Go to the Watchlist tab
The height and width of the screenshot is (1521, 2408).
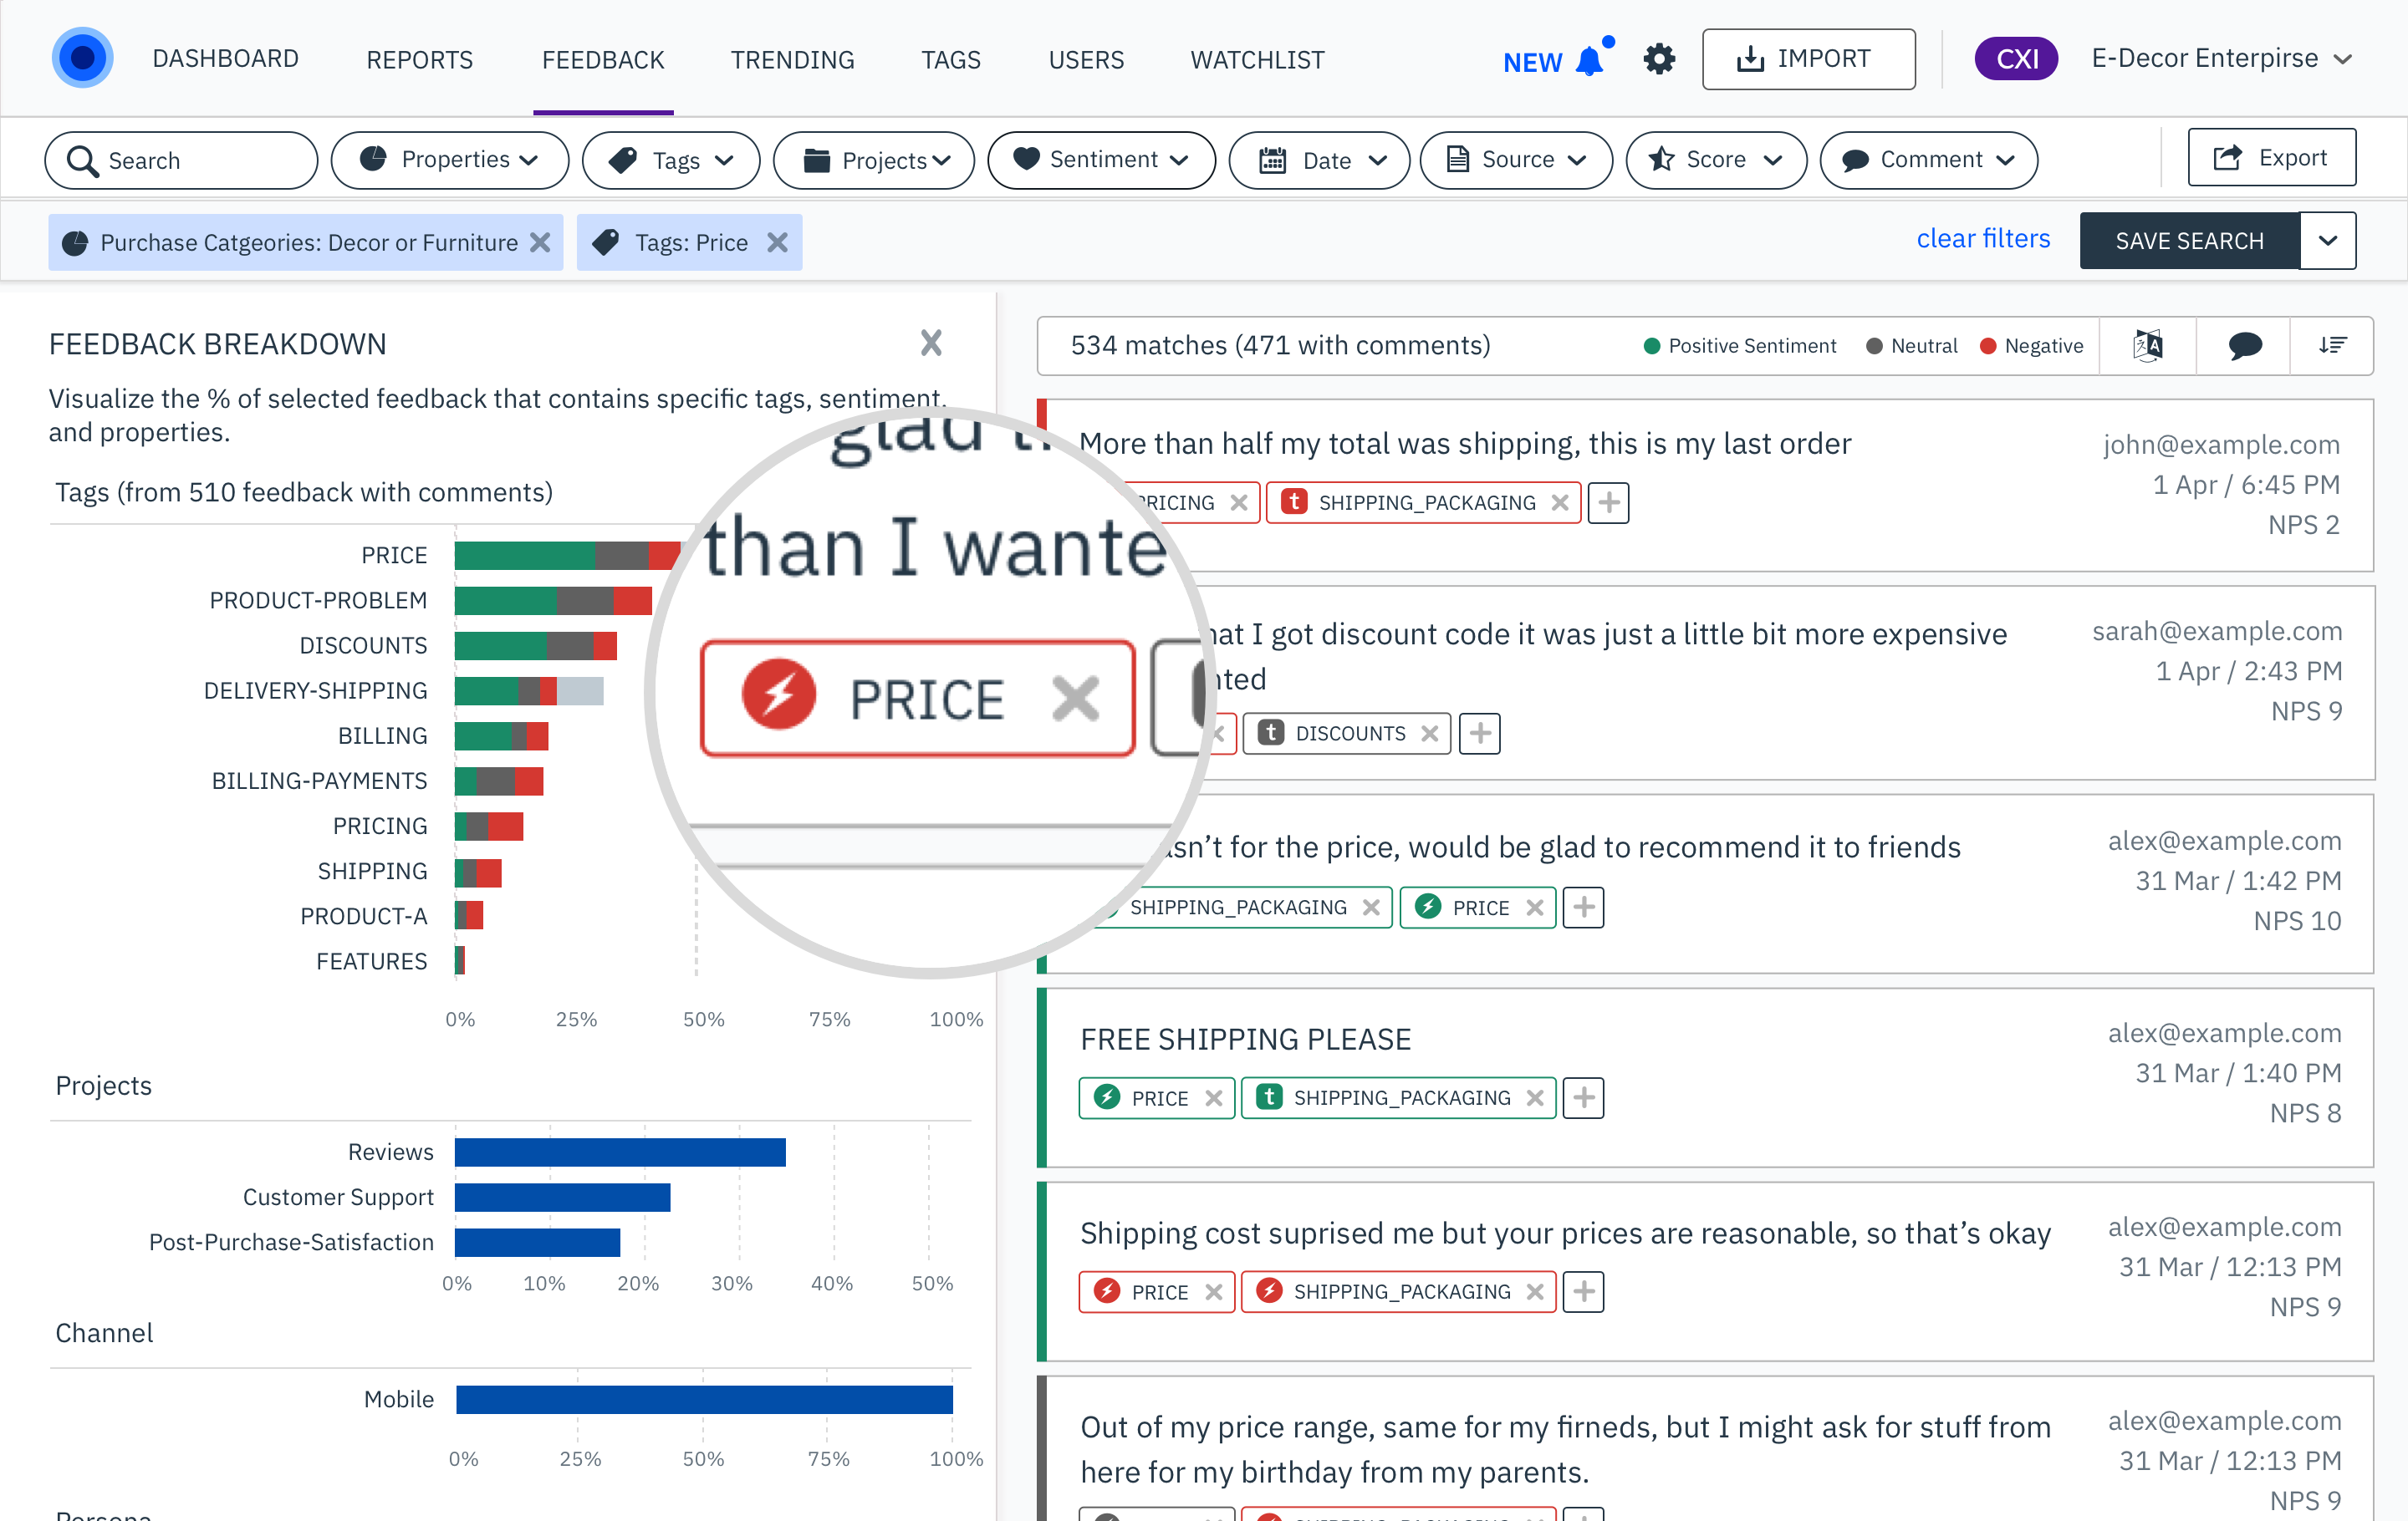click(x=1257, y=60)
